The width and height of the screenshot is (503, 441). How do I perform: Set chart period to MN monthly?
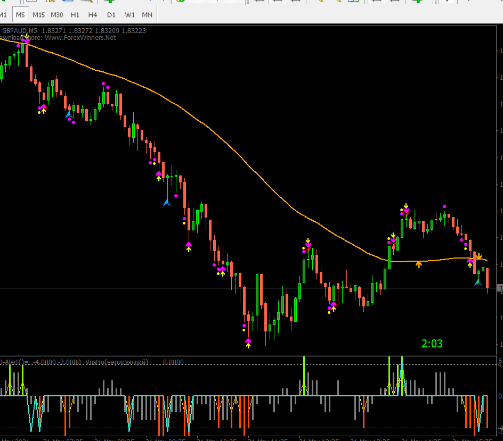147,15
